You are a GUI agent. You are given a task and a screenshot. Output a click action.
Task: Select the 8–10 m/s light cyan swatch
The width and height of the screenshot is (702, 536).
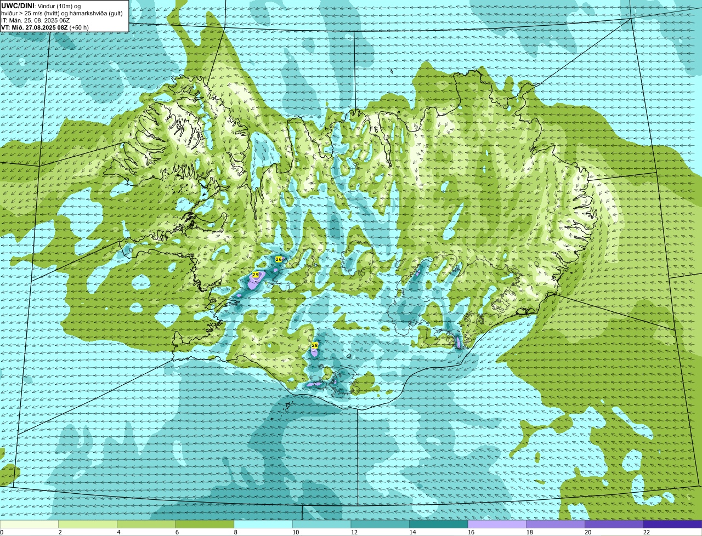[x=263, y=524]
